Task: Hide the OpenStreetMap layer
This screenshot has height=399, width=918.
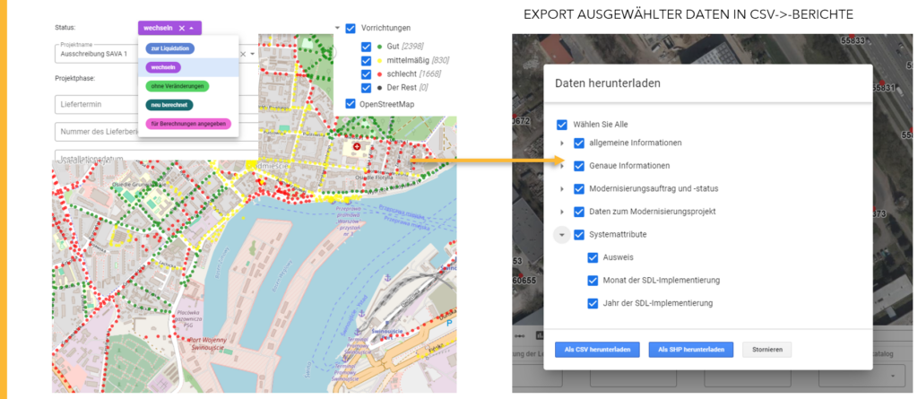Action: [351, 104]
